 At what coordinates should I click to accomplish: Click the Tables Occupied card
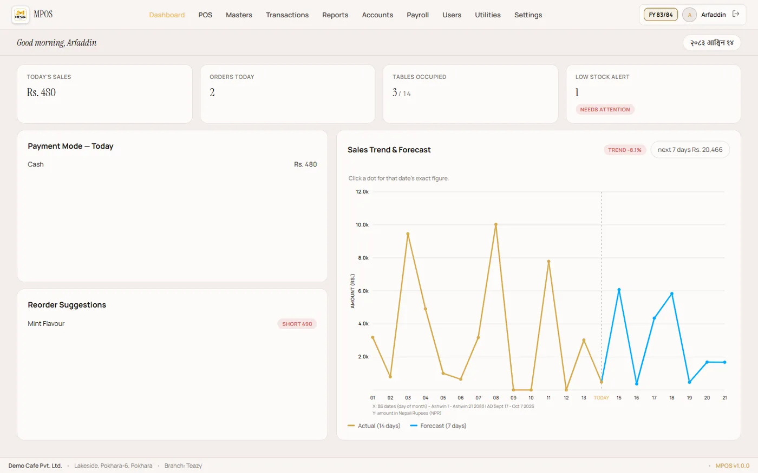pos(471,94)
